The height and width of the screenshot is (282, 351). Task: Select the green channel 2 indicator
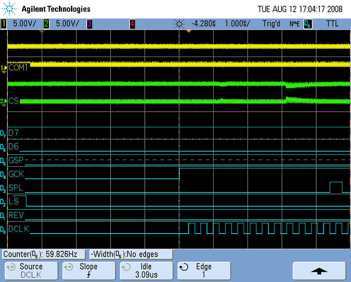46,24
